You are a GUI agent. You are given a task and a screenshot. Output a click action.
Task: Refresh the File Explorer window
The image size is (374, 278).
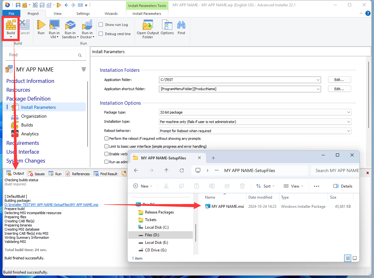[x=182, y=170]
